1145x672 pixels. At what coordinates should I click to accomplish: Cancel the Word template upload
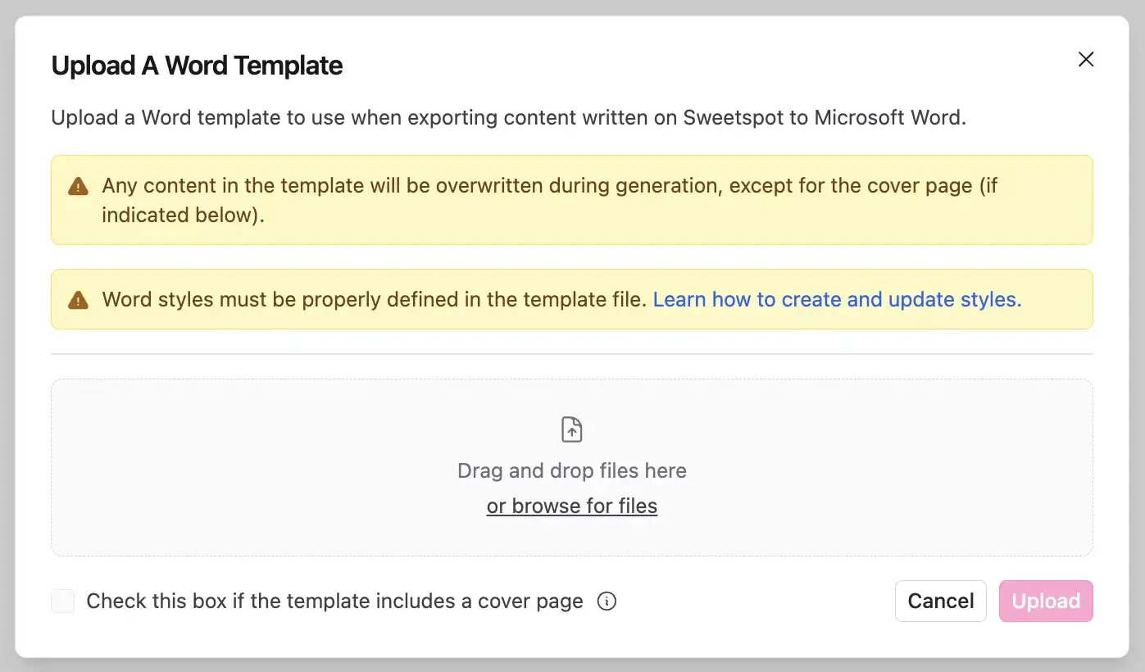[940, 601]
